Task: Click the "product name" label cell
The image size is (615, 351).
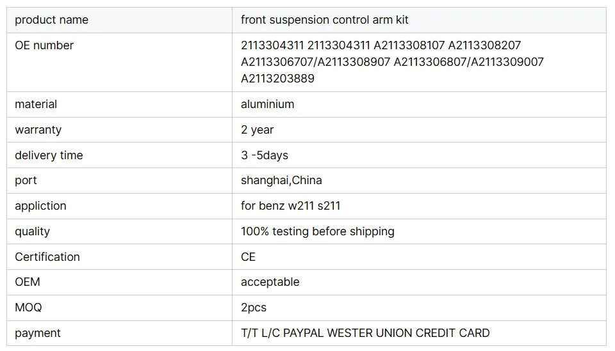Action: click(x=51, y=20)
